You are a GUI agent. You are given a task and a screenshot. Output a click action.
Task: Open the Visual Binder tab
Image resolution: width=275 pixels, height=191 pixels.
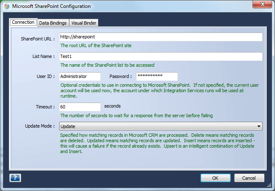coord(84,23)
